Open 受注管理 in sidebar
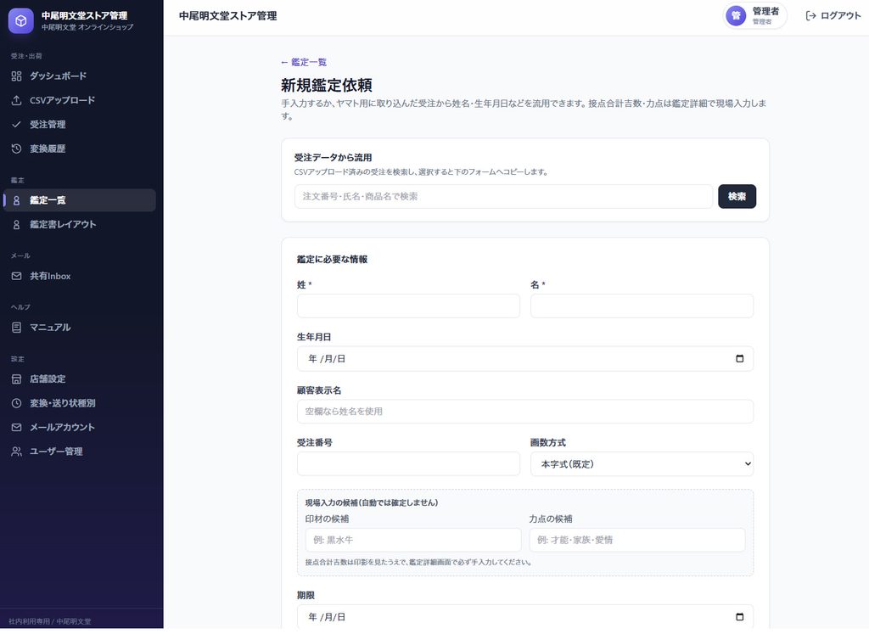The height and width of the screenshot is (634, 869). click(80, 124)
